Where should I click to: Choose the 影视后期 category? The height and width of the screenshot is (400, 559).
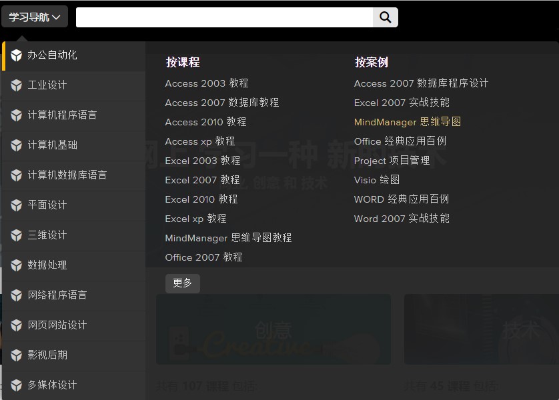coord(74,355)
